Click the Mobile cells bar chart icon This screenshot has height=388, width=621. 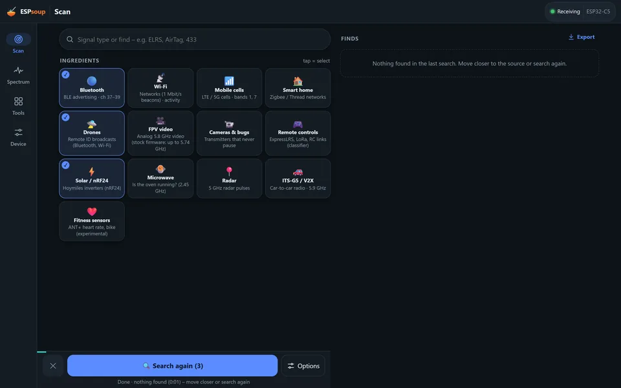point(229,81)
